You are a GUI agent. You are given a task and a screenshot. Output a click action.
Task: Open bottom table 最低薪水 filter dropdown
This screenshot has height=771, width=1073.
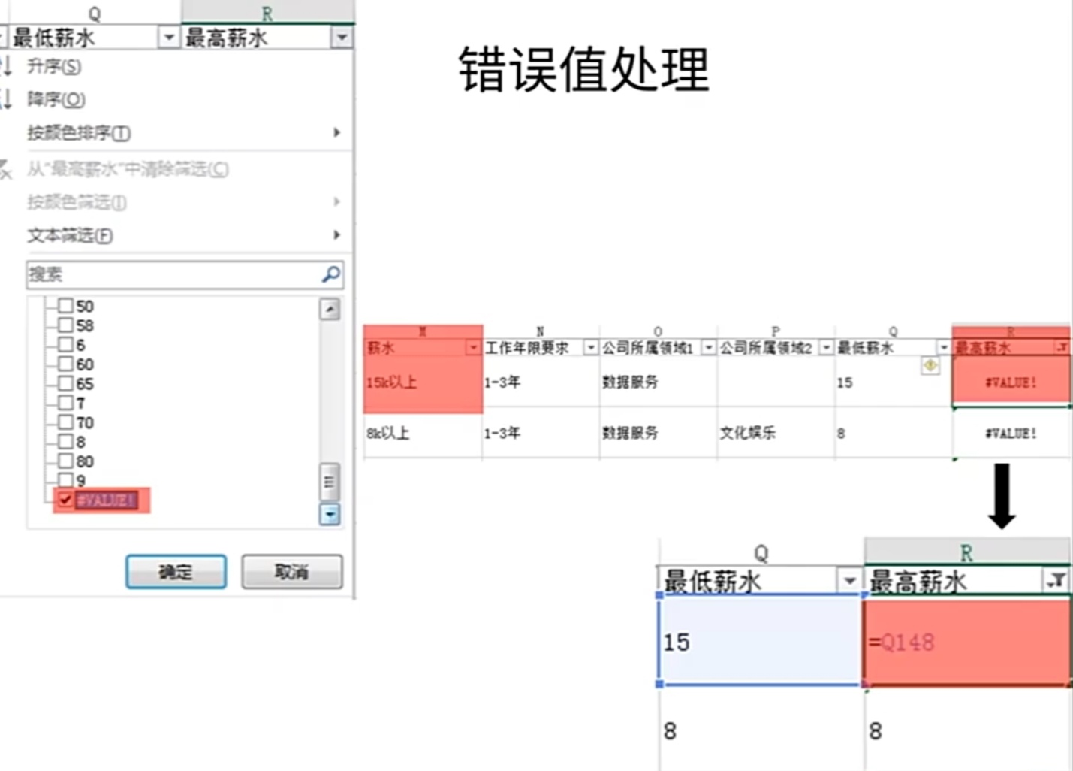coord(849,580)
